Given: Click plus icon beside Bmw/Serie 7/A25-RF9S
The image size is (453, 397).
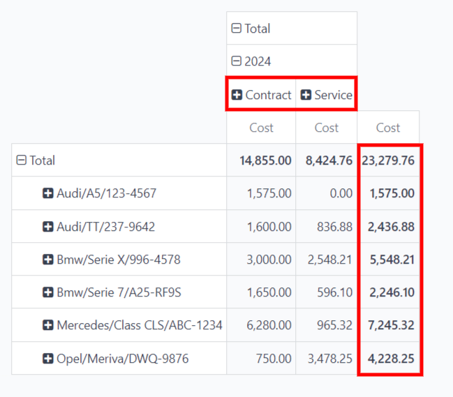Looking at the screenshot, I should coord(48,292).
